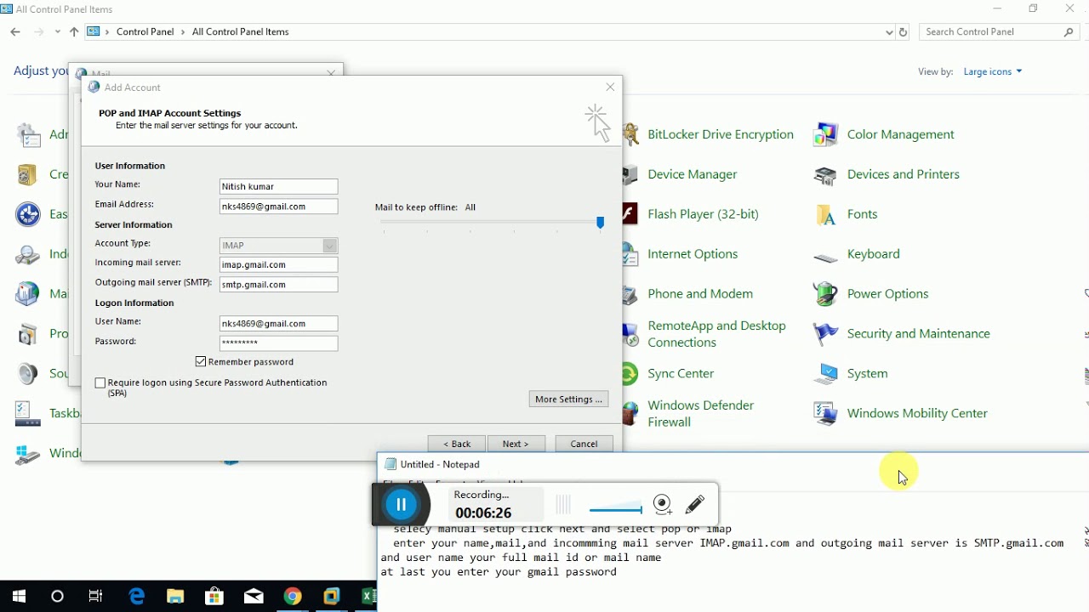The width and height of the screenshot is (1089, 612).
Task: Open Devices and Printers icon
Action: click(825, 174)
